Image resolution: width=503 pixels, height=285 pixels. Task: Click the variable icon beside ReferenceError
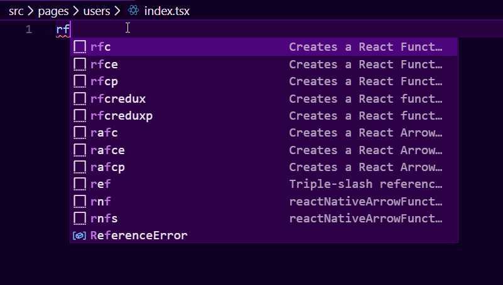[x=80, y=236]
